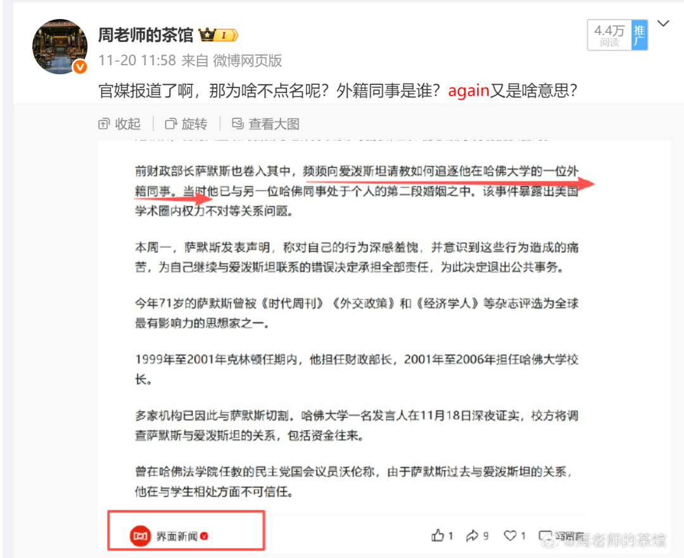Click the share arrow icon
684x558 pixels.
(x=472, y=535)
